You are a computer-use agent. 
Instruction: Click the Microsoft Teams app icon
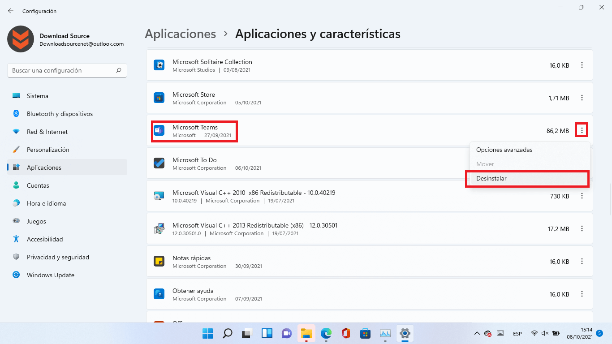pos(159,130)
